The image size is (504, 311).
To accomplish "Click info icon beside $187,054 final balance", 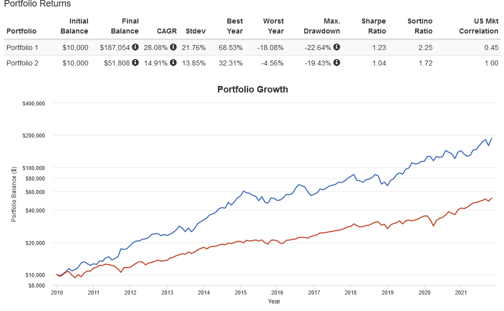I will [135, 47].
